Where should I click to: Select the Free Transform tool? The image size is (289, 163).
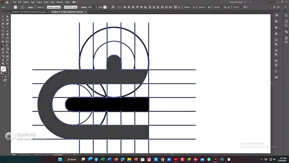click(x=7, y=42)
